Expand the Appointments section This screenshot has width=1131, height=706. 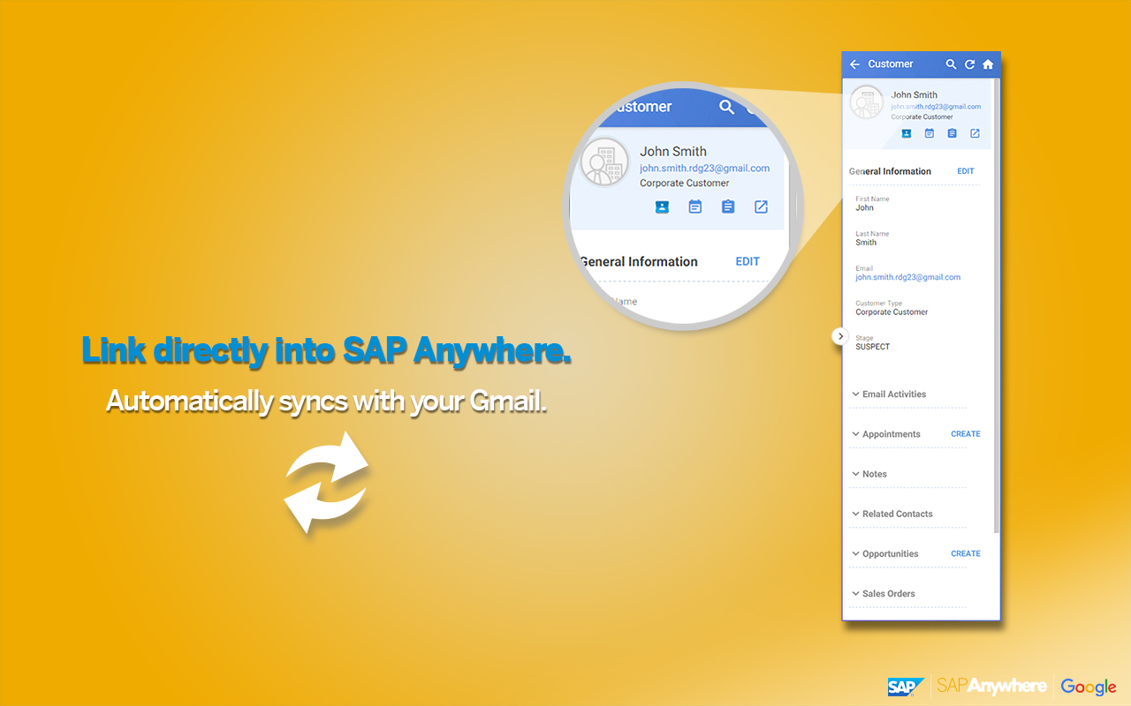click(x=886, y=434)
